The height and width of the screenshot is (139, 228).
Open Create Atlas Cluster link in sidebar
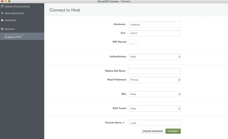coord(17,7)
